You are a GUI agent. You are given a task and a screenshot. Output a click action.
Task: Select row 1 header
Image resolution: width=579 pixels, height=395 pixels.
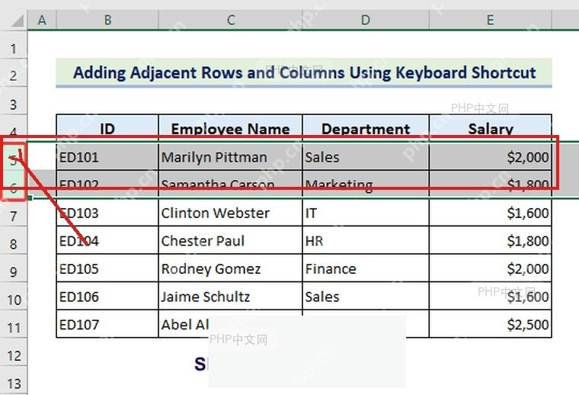(13, 45)
